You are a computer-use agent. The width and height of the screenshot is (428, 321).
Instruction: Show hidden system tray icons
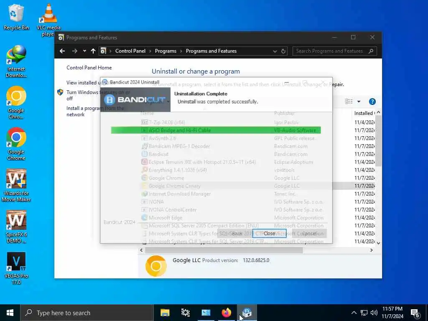tap(354, 313)
